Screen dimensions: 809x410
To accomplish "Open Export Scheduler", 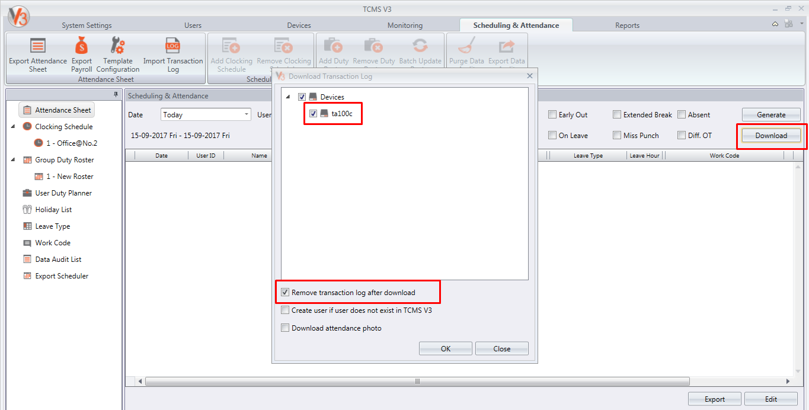I will click(x=55, y=276).
